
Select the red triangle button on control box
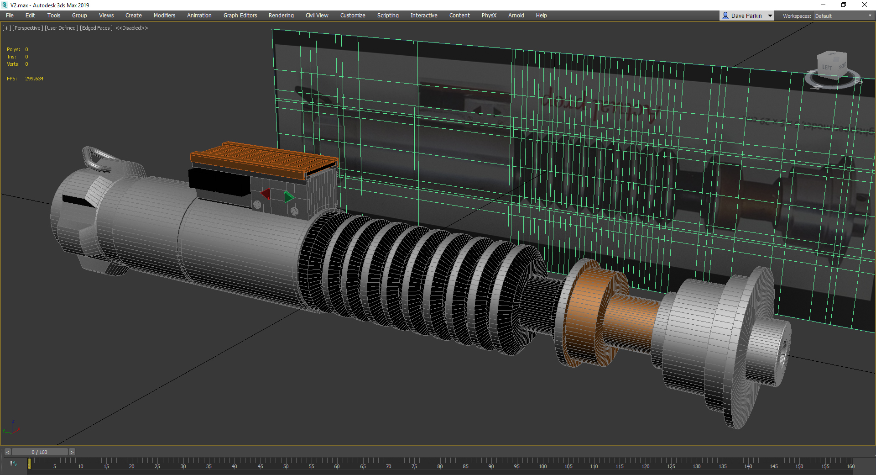[266, 194]
